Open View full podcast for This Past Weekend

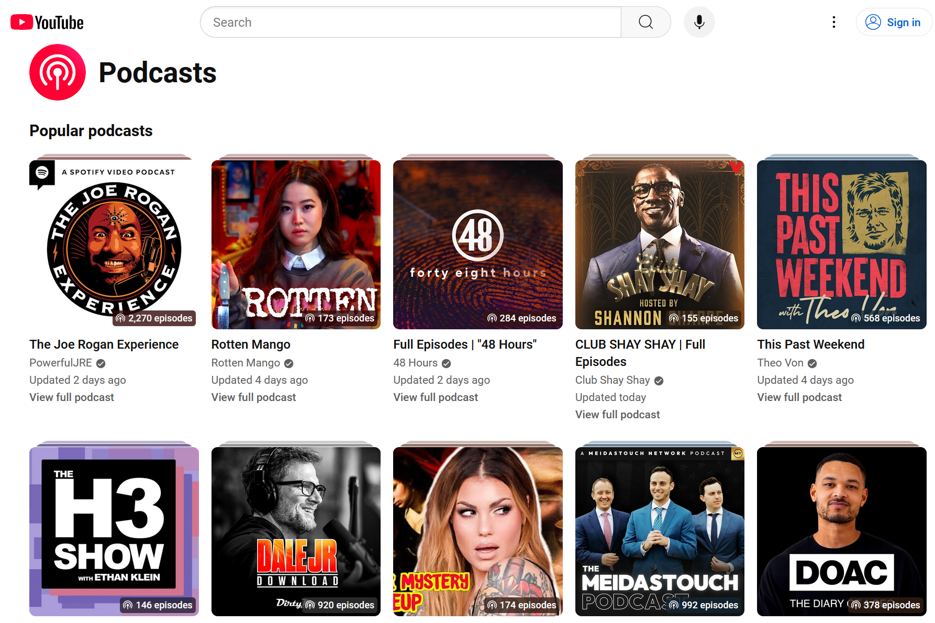[799, 397]
